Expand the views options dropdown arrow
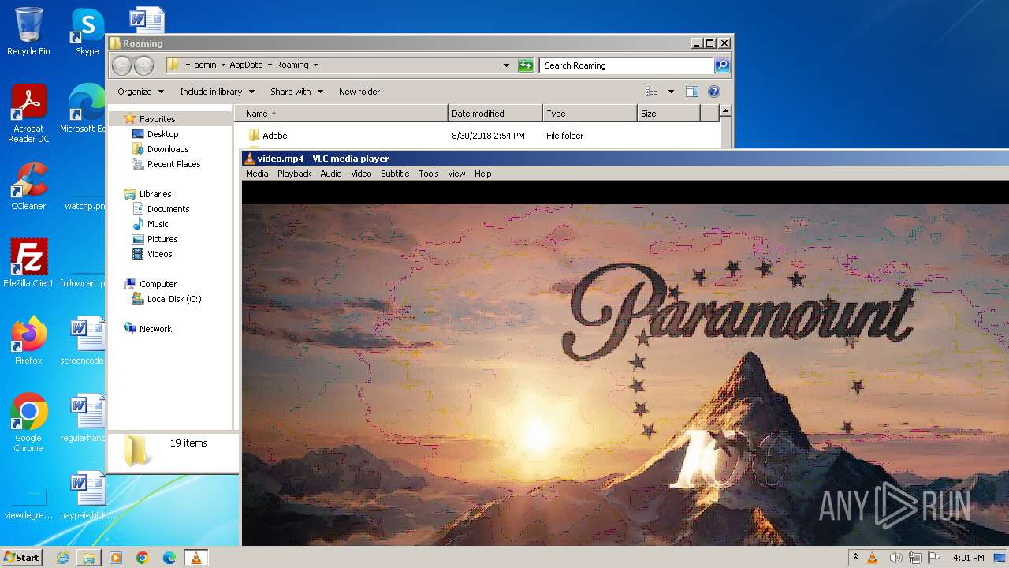 point(671,92)
